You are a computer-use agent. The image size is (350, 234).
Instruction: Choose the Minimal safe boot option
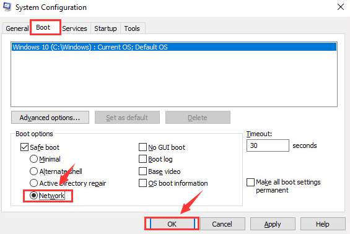click(x=33, y=159)
